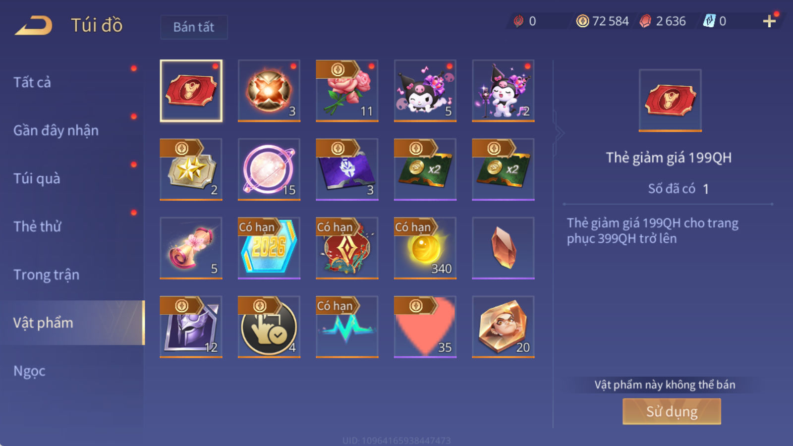Select the orange crystal gem item

[x=503, y=248]
